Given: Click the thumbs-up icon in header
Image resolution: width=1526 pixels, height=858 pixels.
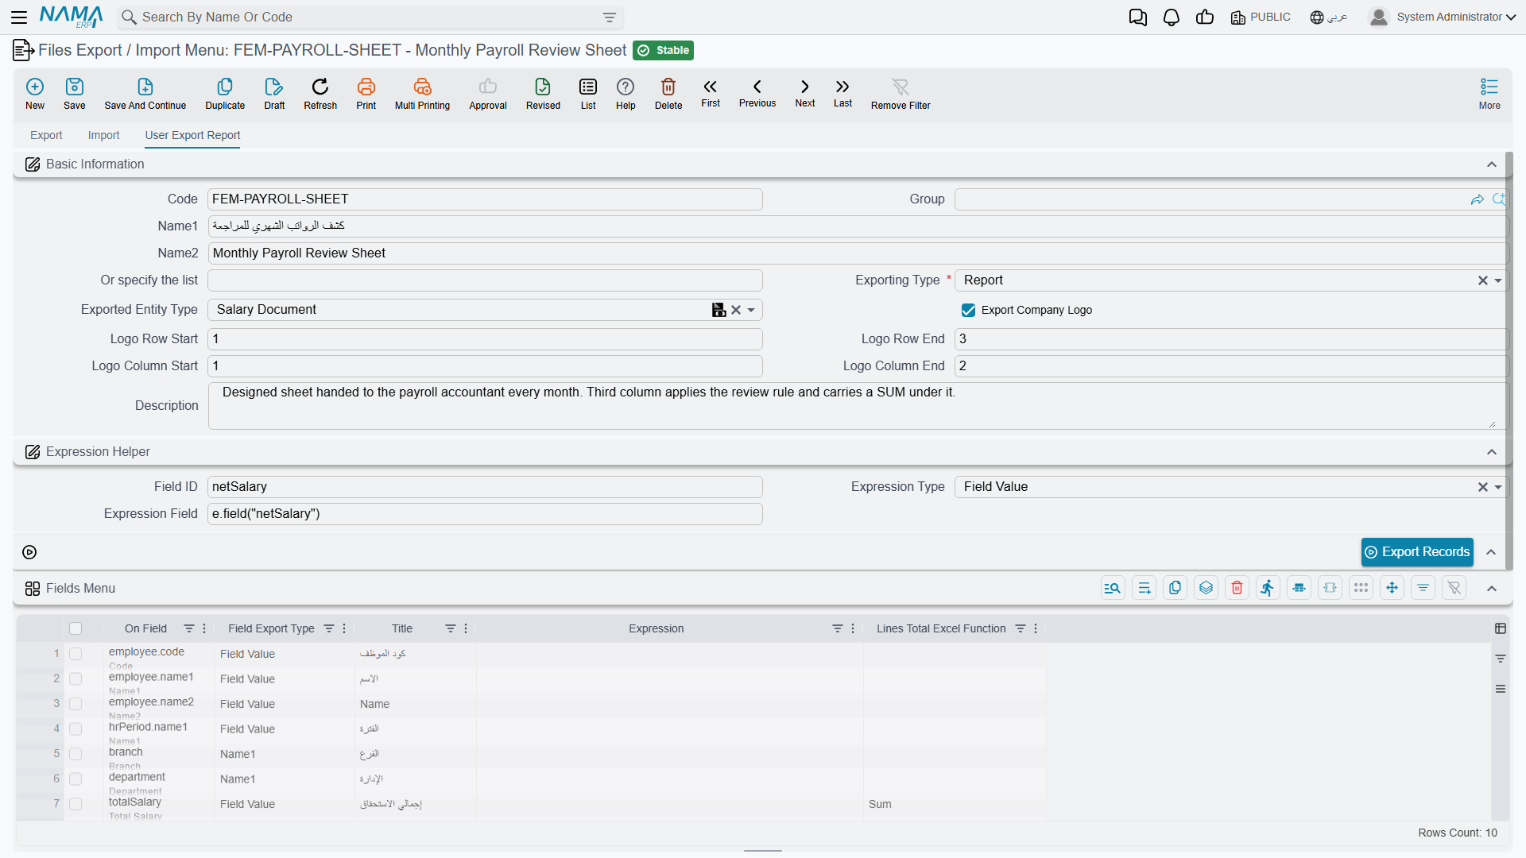Looking at the screenshot, I should 1205,17.
